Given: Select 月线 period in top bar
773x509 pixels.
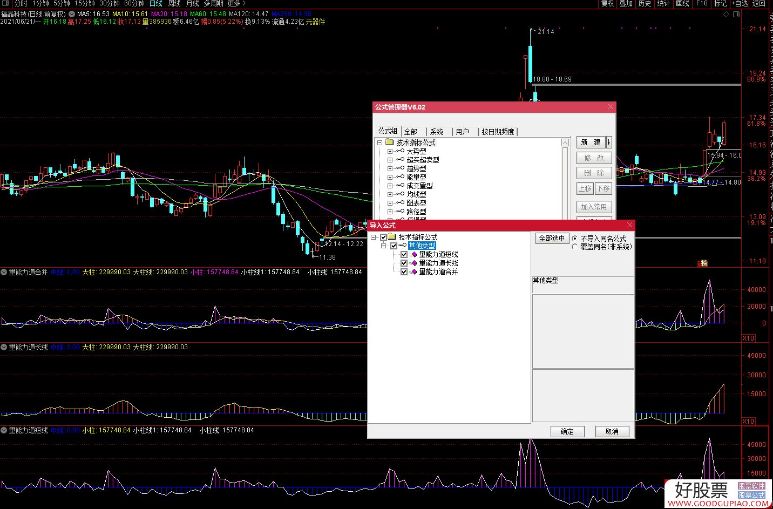Looking at the screenshot, I should (193, 4).
